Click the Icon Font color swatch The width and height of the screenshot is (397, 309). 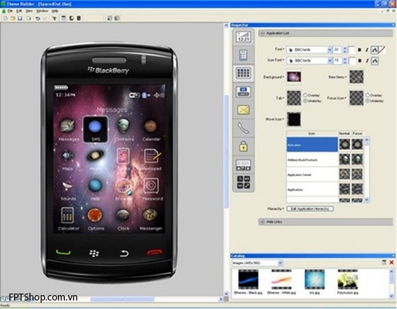351,61
